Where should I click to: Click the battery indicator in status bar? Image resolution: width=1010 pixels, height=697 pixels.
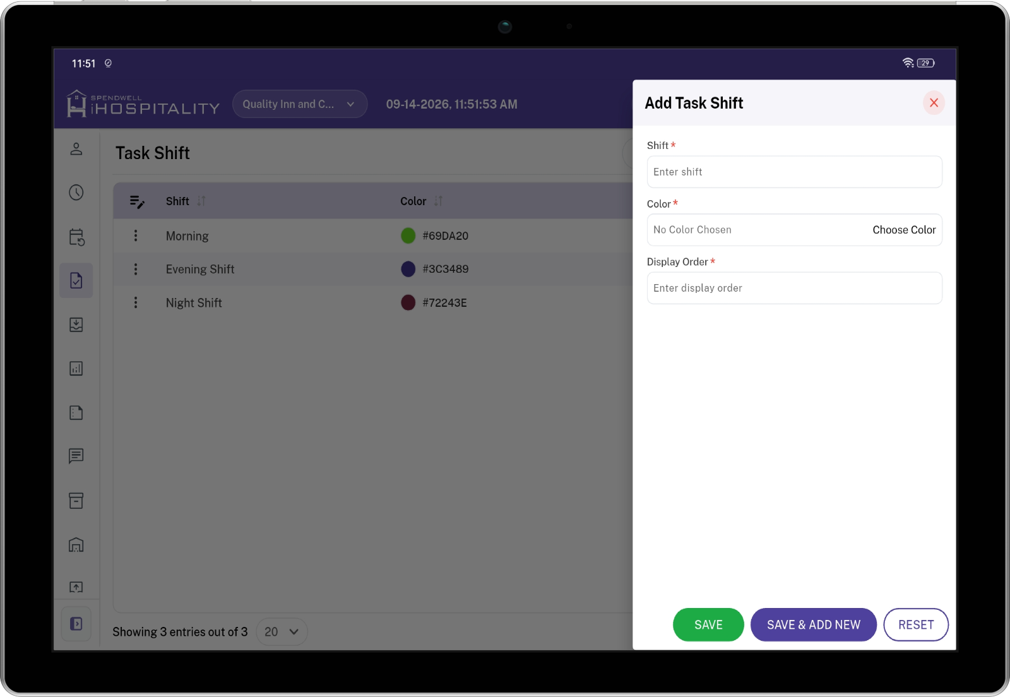926,63
